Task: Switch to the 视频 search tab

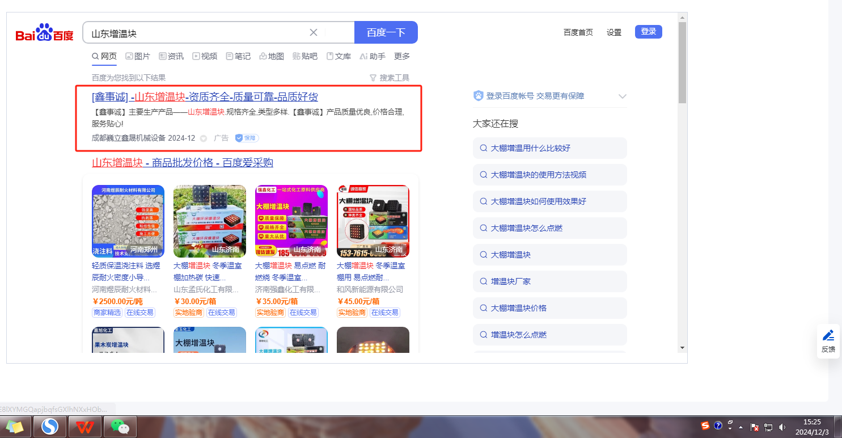Action: tap(204, 56)
